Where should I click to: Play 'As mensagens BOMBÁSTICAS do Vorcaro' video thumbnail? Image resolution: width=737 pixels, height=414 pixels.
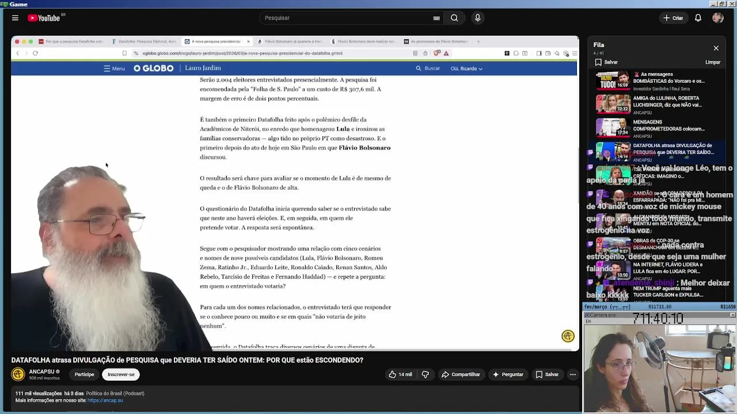(613, 80)
